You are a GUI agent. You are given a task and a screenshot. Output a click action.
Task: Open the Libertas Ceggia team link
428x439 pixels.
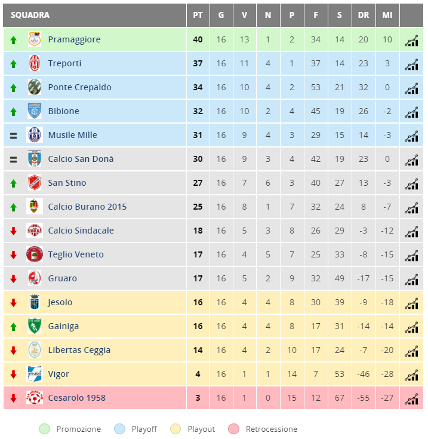click(x=79, y=350)
